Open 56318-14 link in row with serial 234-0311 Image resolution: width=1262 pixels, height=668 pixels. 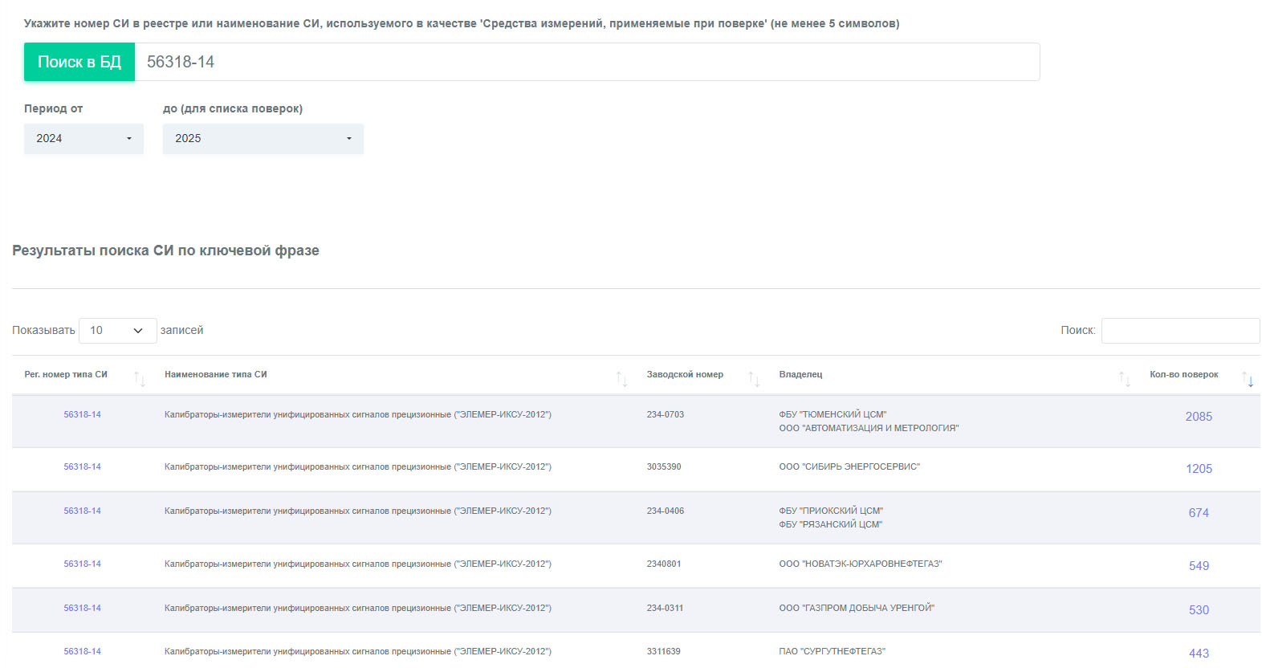click(x=83, y=609)
